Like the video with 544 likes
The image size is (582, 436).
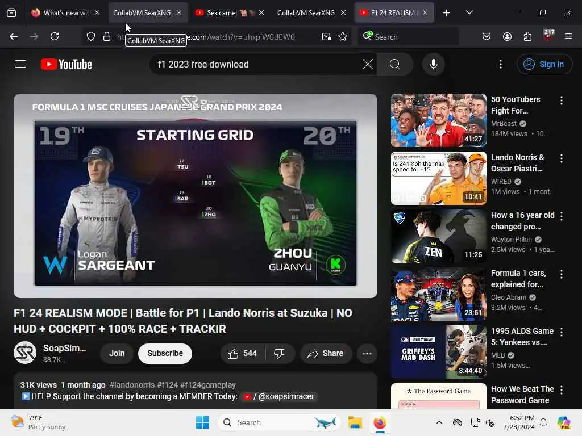242,354
